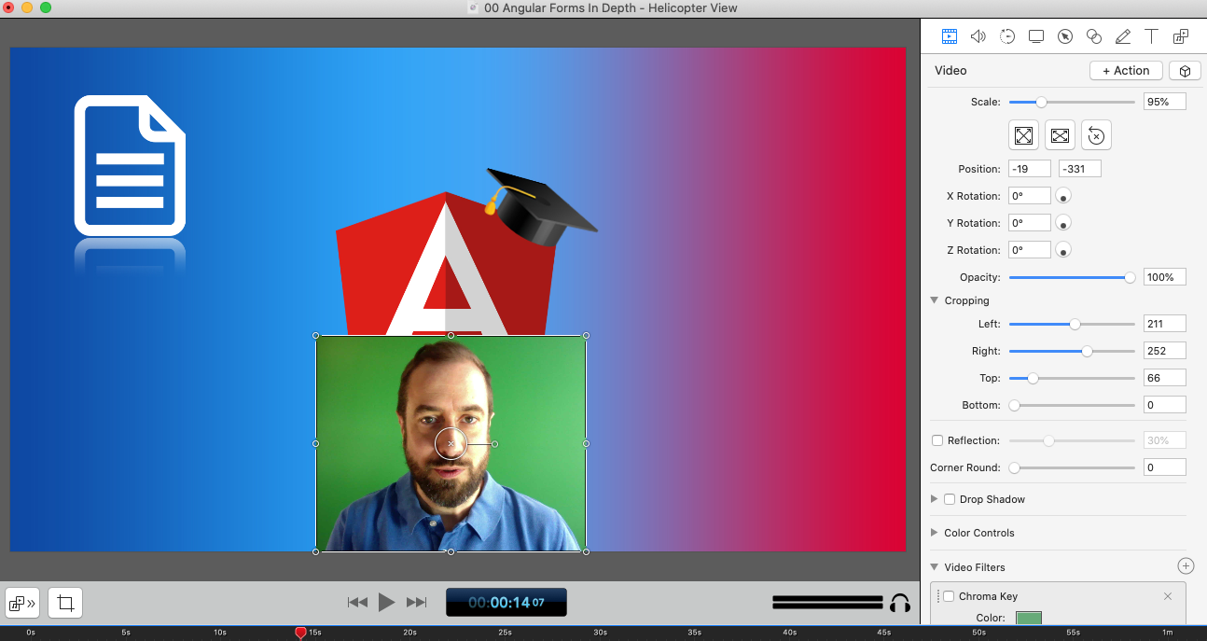This screenshot has width=1207, height=641.
Task: Click the timecode display
Action: click(x=506, y=603)
